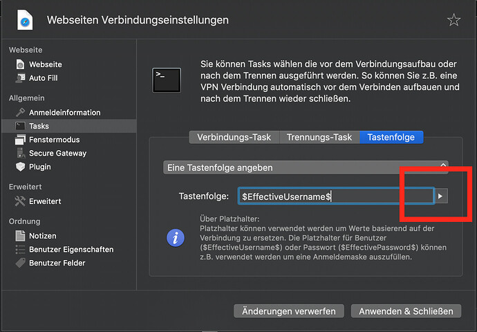Click Anwenden & Schließen button
Screen dimensions: 477x332
(406, 311)
